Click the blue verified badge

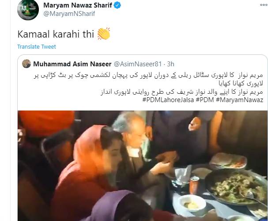point(117,5)
